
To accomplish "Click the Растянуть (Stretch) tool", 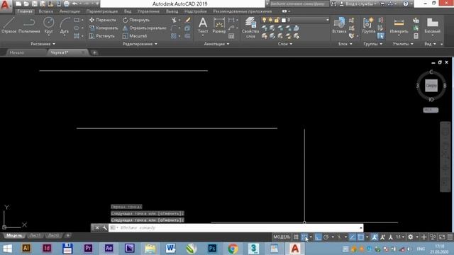I will [101, 36].
